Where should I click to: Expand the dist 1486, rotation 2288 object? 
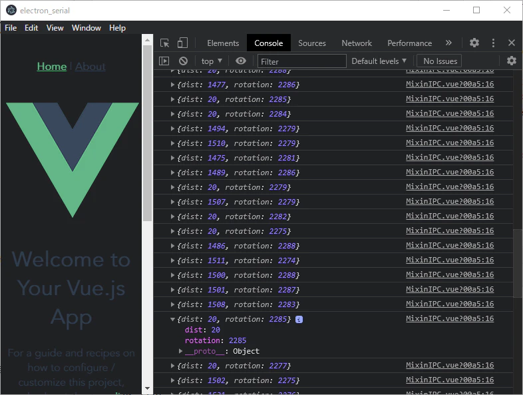coord(172,246)
